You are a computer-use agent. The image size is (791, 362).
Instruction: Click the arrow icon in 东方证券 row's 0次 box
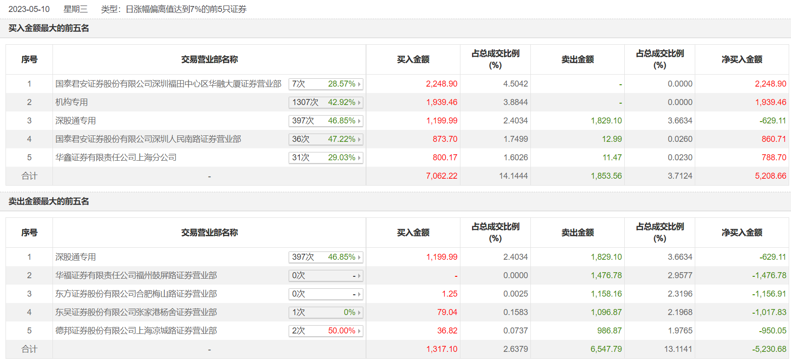(359, 294)
